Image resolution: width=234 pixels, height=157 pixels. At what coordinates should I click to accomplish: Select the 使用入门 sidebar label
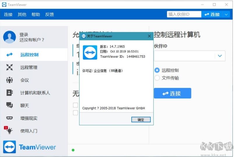click(x=29, y=131)
